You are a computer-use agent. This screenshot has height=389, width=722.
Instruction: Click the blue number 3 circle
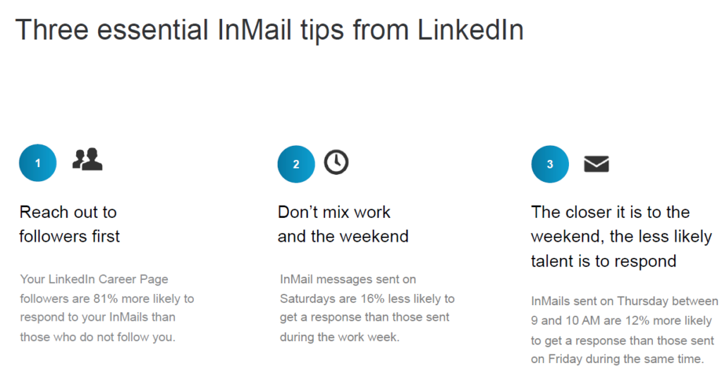click(550, 164)
